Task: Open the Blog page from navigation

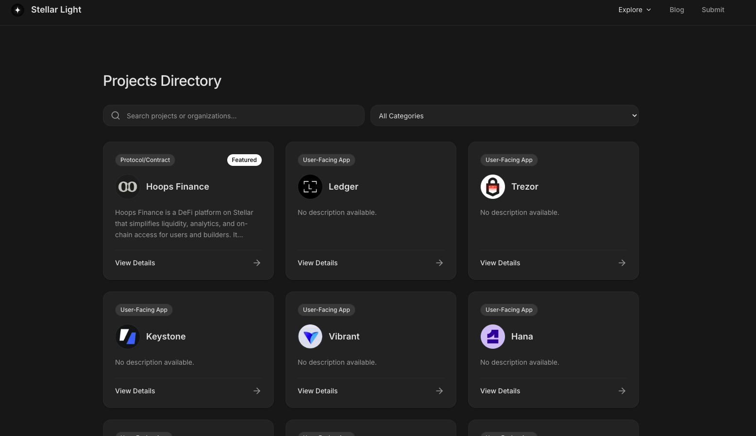Action: point(676,10)
